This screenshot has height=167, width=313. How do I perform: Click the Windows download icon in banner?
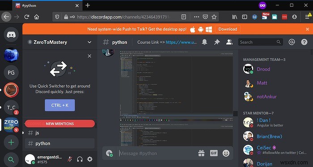(209, 29)
